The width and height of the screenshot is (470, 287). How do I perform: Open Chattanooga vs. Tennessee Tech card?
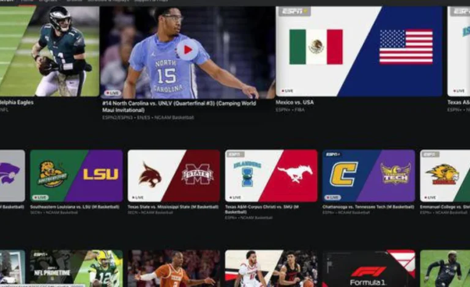pyautogui.click(x=368, y=176)
